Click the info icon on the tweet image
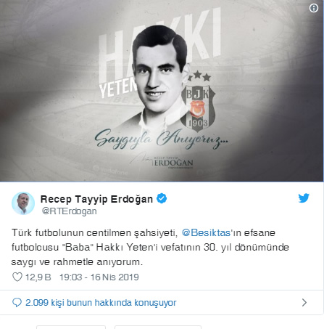 click(x=314, y=8)
